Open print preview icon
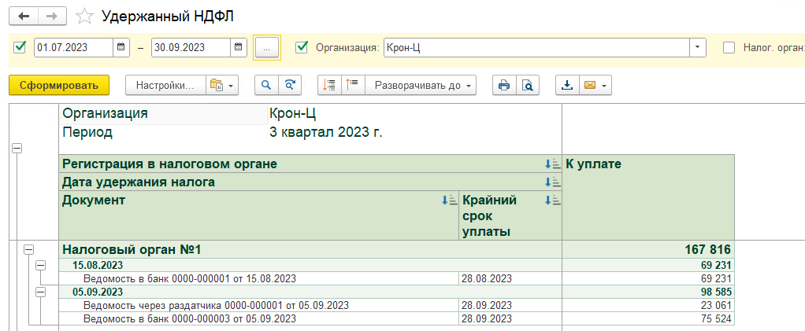This screenshot has height=331, width=805. (x=528, y=86)
